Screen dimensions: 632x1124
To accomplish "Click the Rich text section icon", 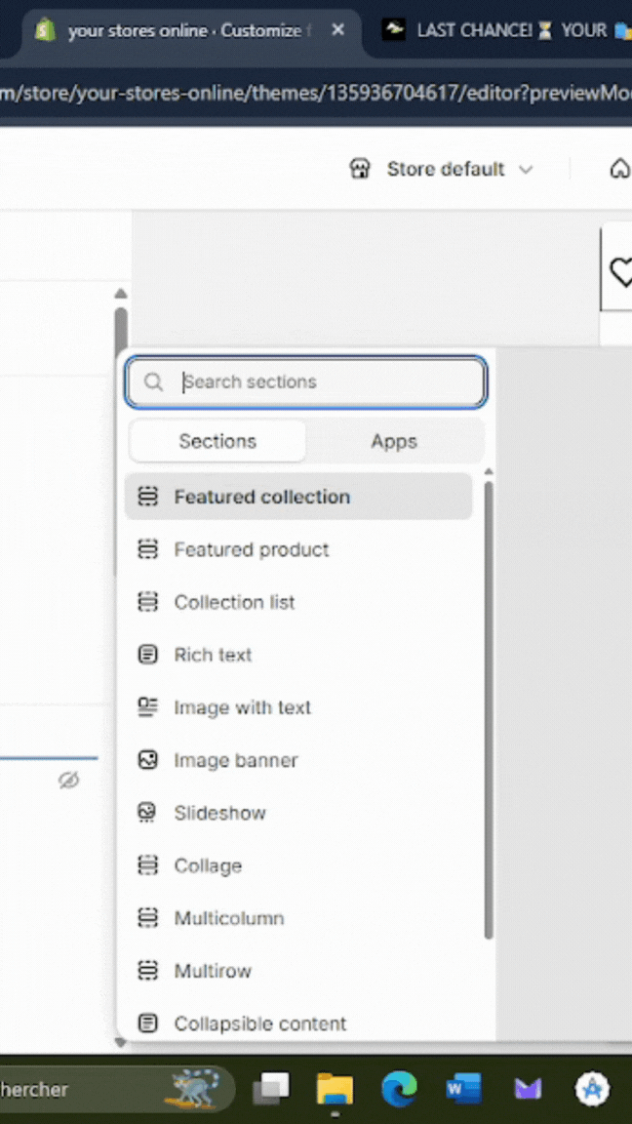I will pos(147,655).
